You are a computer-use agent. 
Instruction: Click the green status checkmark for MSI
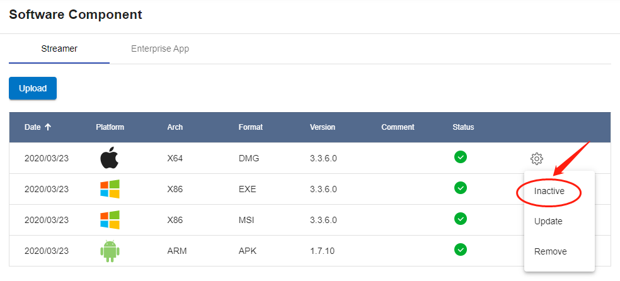pyautogui.click(x=461, y=219)
